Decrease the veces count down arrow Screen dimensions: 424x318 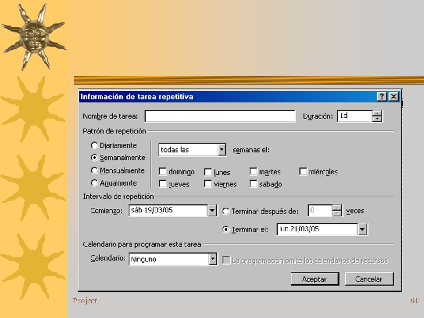pos(337,213)
